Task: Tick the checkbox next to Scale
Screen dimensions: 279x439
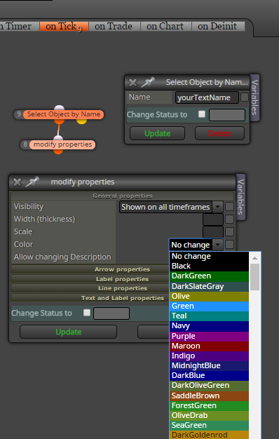Action: coord(229,232)
